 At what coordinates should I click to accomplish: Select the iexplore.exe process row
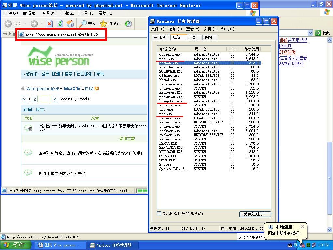point(209,84)
